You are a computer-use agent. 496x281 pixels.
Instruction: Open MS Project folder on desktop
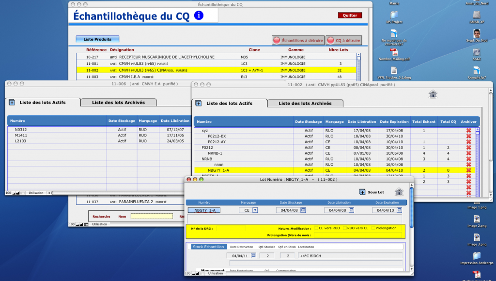click(x=394, y=17)
